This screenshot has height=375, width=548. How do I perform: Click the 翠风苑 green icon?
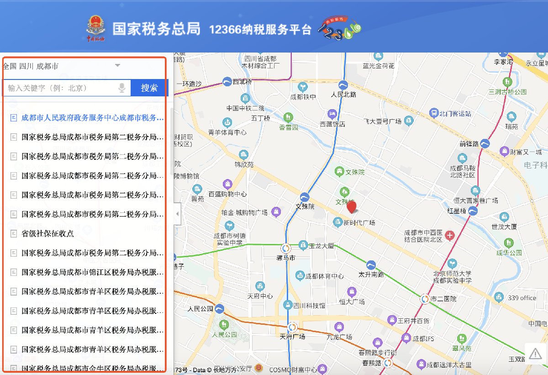coord(461,338)
